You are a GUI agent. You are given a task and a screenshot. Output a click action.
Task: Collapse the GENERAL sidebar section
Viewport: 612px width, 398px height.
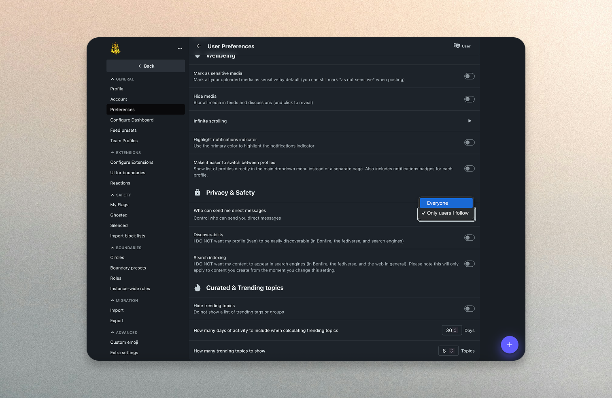[113, 79]
